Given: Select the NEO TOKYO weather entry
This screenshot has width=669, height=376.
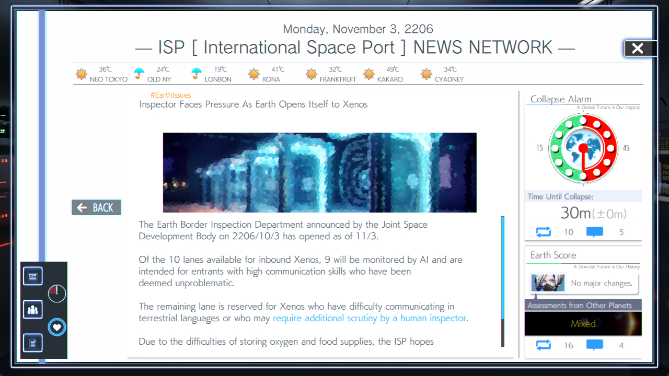Looking at the screenshot, I should tap(102, 74).
